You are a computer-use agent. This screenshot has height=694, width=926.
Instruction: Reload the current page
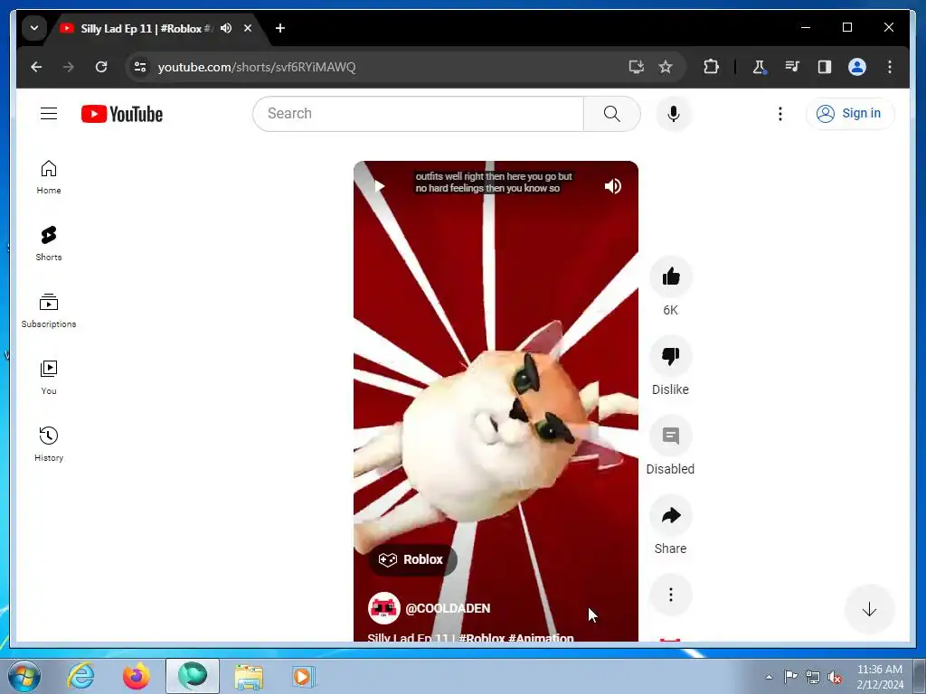(x=101, y=67)
